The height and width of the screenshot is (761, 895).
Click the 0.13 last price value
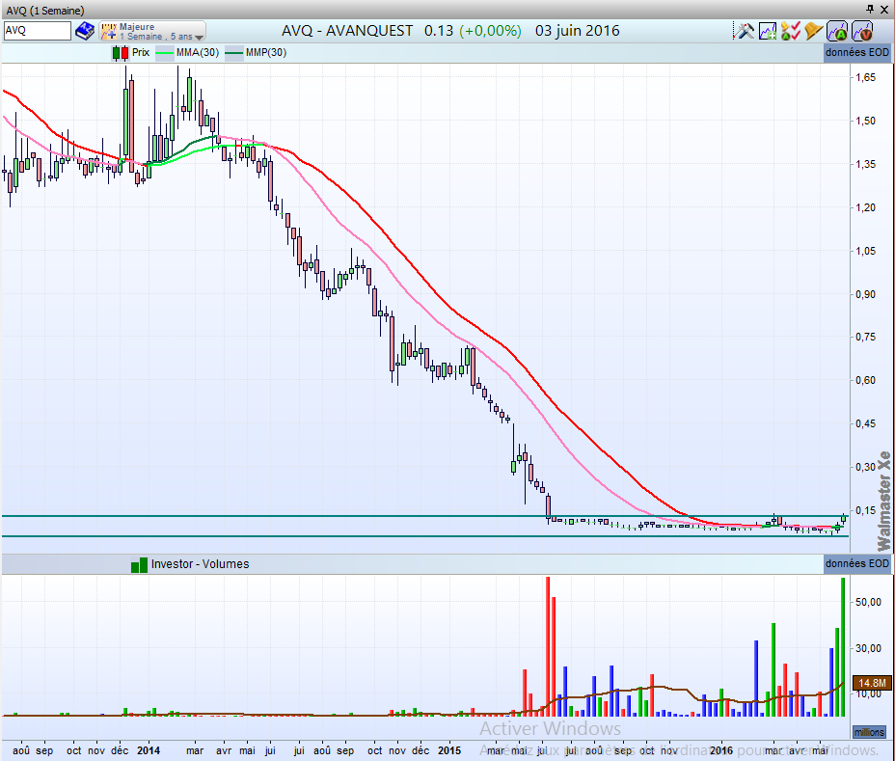point(439,31)
